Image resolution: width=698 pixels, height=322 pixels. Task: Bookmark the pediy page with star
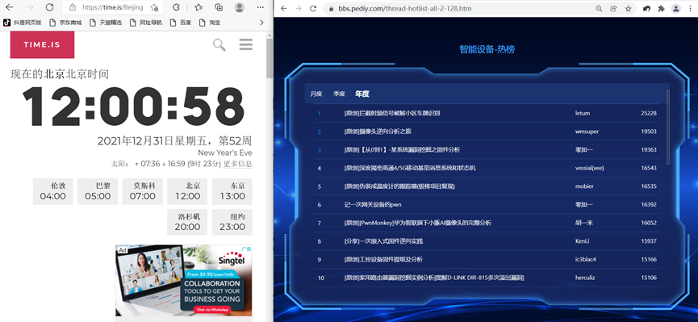628,8
